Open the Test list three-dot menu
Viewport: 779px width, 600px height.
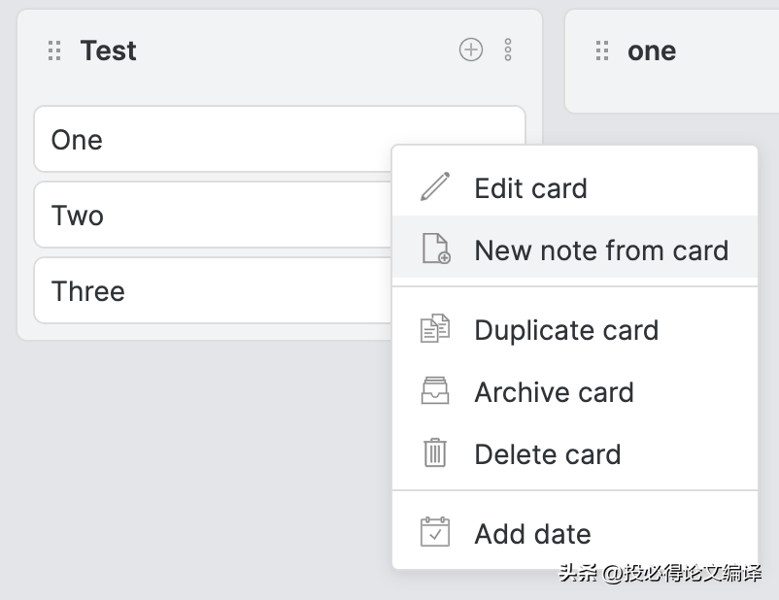point(508,50)
